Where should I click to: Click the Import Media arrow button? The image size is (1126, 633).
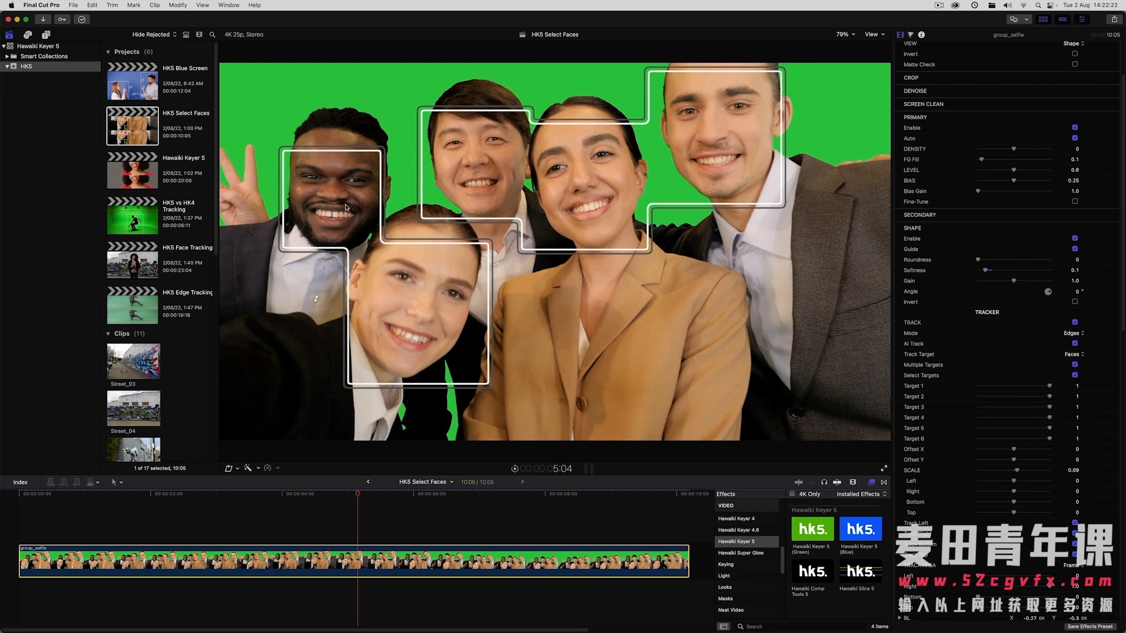point(43,19)
